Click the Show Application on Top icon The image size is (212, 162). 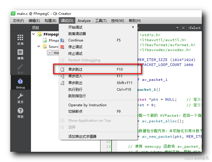[62, 121]
